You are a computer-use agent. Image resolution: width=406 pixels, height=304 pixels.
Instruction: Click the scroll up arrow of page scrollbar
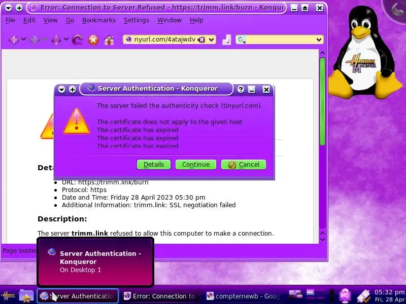click(x=322, y=53)
